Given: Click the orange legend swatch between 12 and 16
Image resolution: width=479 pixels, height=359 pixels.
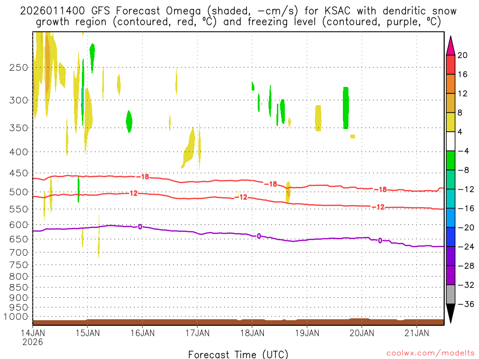Looking at the screenshot, I should point(450,84).
